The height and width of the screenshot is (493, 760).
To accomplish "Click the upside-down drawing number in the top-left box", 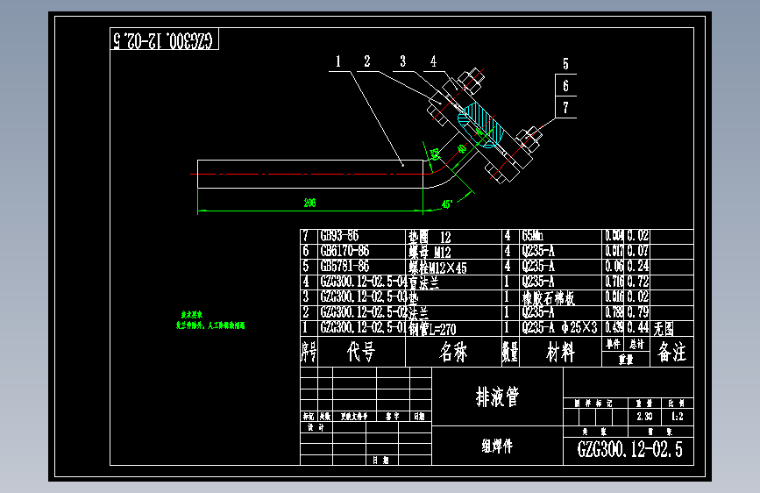I will point(163,40).
